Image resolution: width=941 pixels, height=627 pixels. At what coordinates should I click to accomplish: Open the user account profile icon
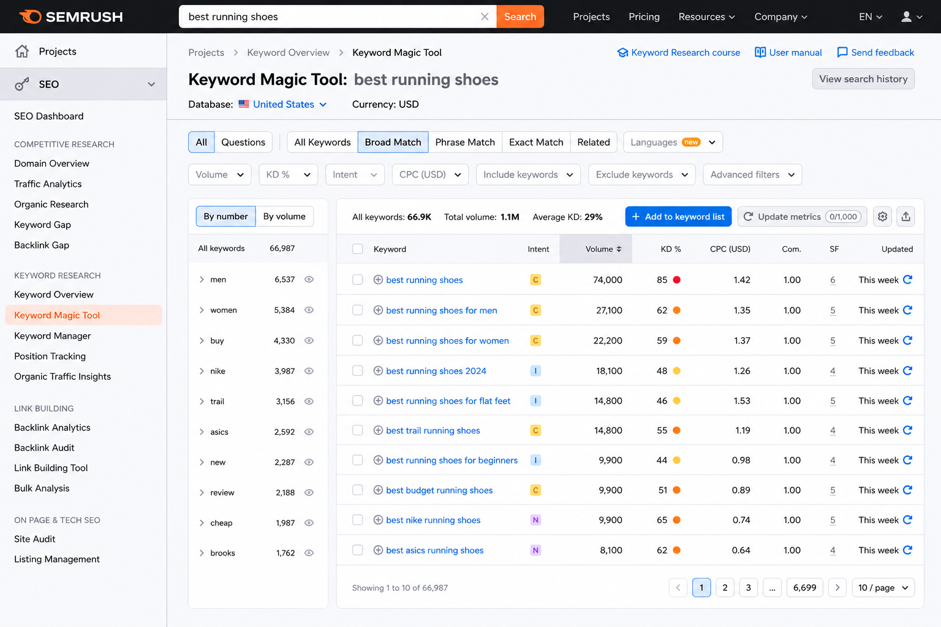907,17
